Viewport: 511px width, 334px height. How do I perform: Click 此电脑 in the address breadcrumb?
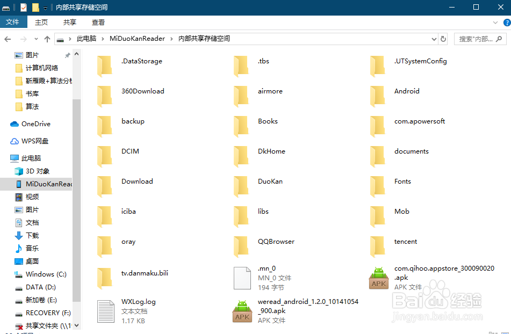[x=87, y=39]
